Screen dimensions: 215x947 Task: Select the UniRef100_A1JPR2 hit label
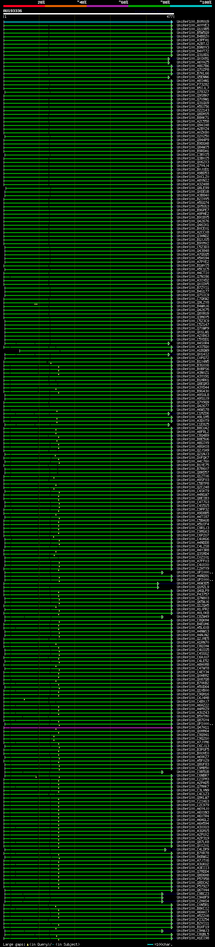click(193, 609)
